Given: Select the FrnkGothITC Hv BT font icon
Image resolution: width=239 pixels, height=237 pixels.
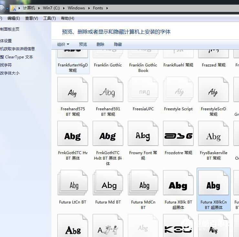Looking at the screenshot, I should pyautogui.click(x=73, y=133).
